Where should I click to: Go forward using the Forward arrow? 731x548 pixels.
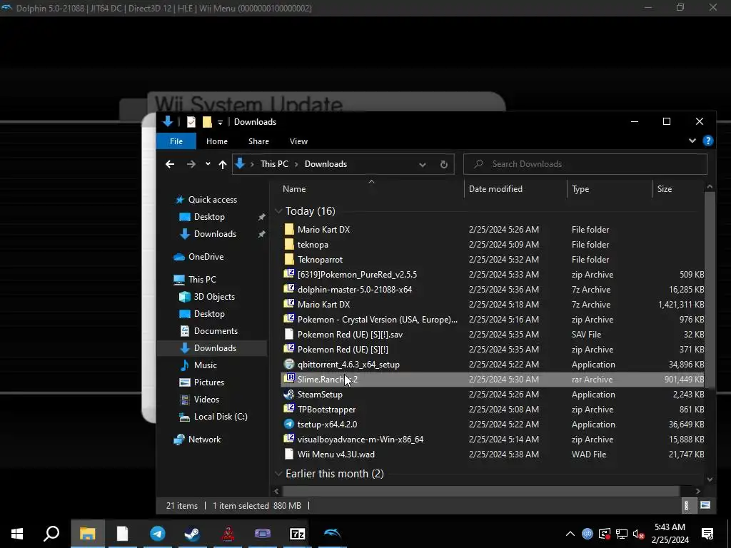(x=191, y=164)
